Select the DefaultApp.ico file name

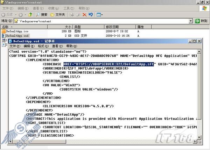[x=17, y=31]
